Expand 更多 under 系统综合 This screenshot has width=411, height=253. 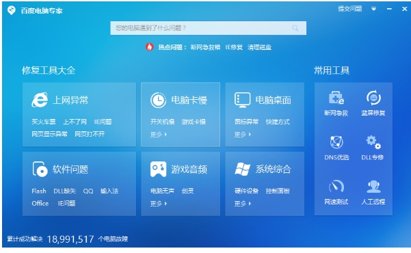click(x=243, y=204)
